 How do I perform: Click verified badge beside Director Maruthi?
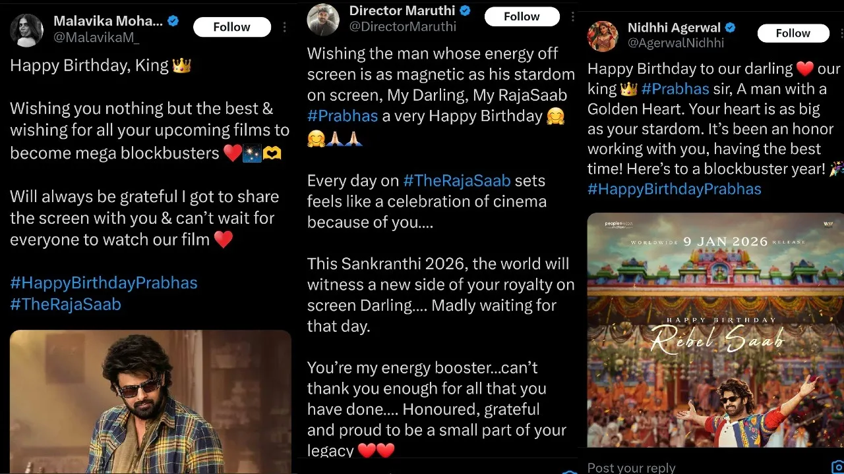pyautogui.click(x=466, y=11)
